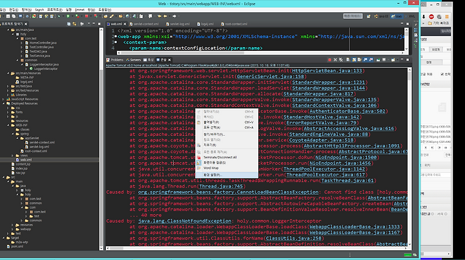Click yellow Back navigation arrow in toolbar
465x260 pixels.
165,16
